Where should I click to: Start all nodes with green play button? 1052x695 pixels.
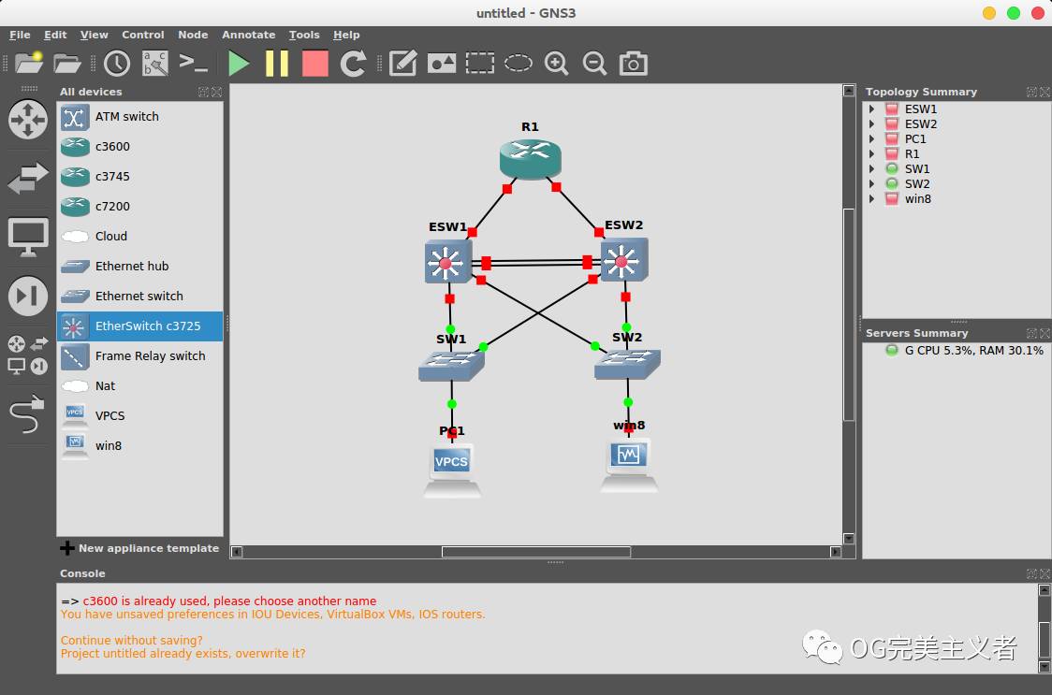238,63
